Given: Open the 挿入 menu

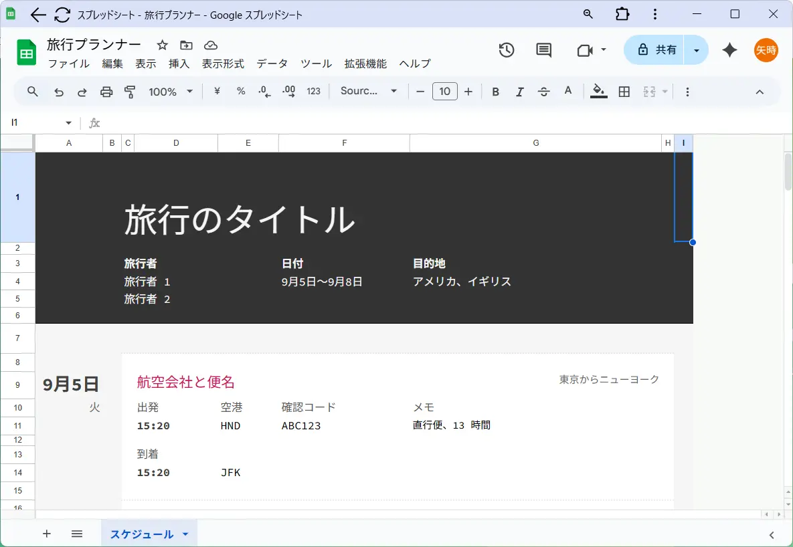Looking at the screenshot, I should 179,64.
